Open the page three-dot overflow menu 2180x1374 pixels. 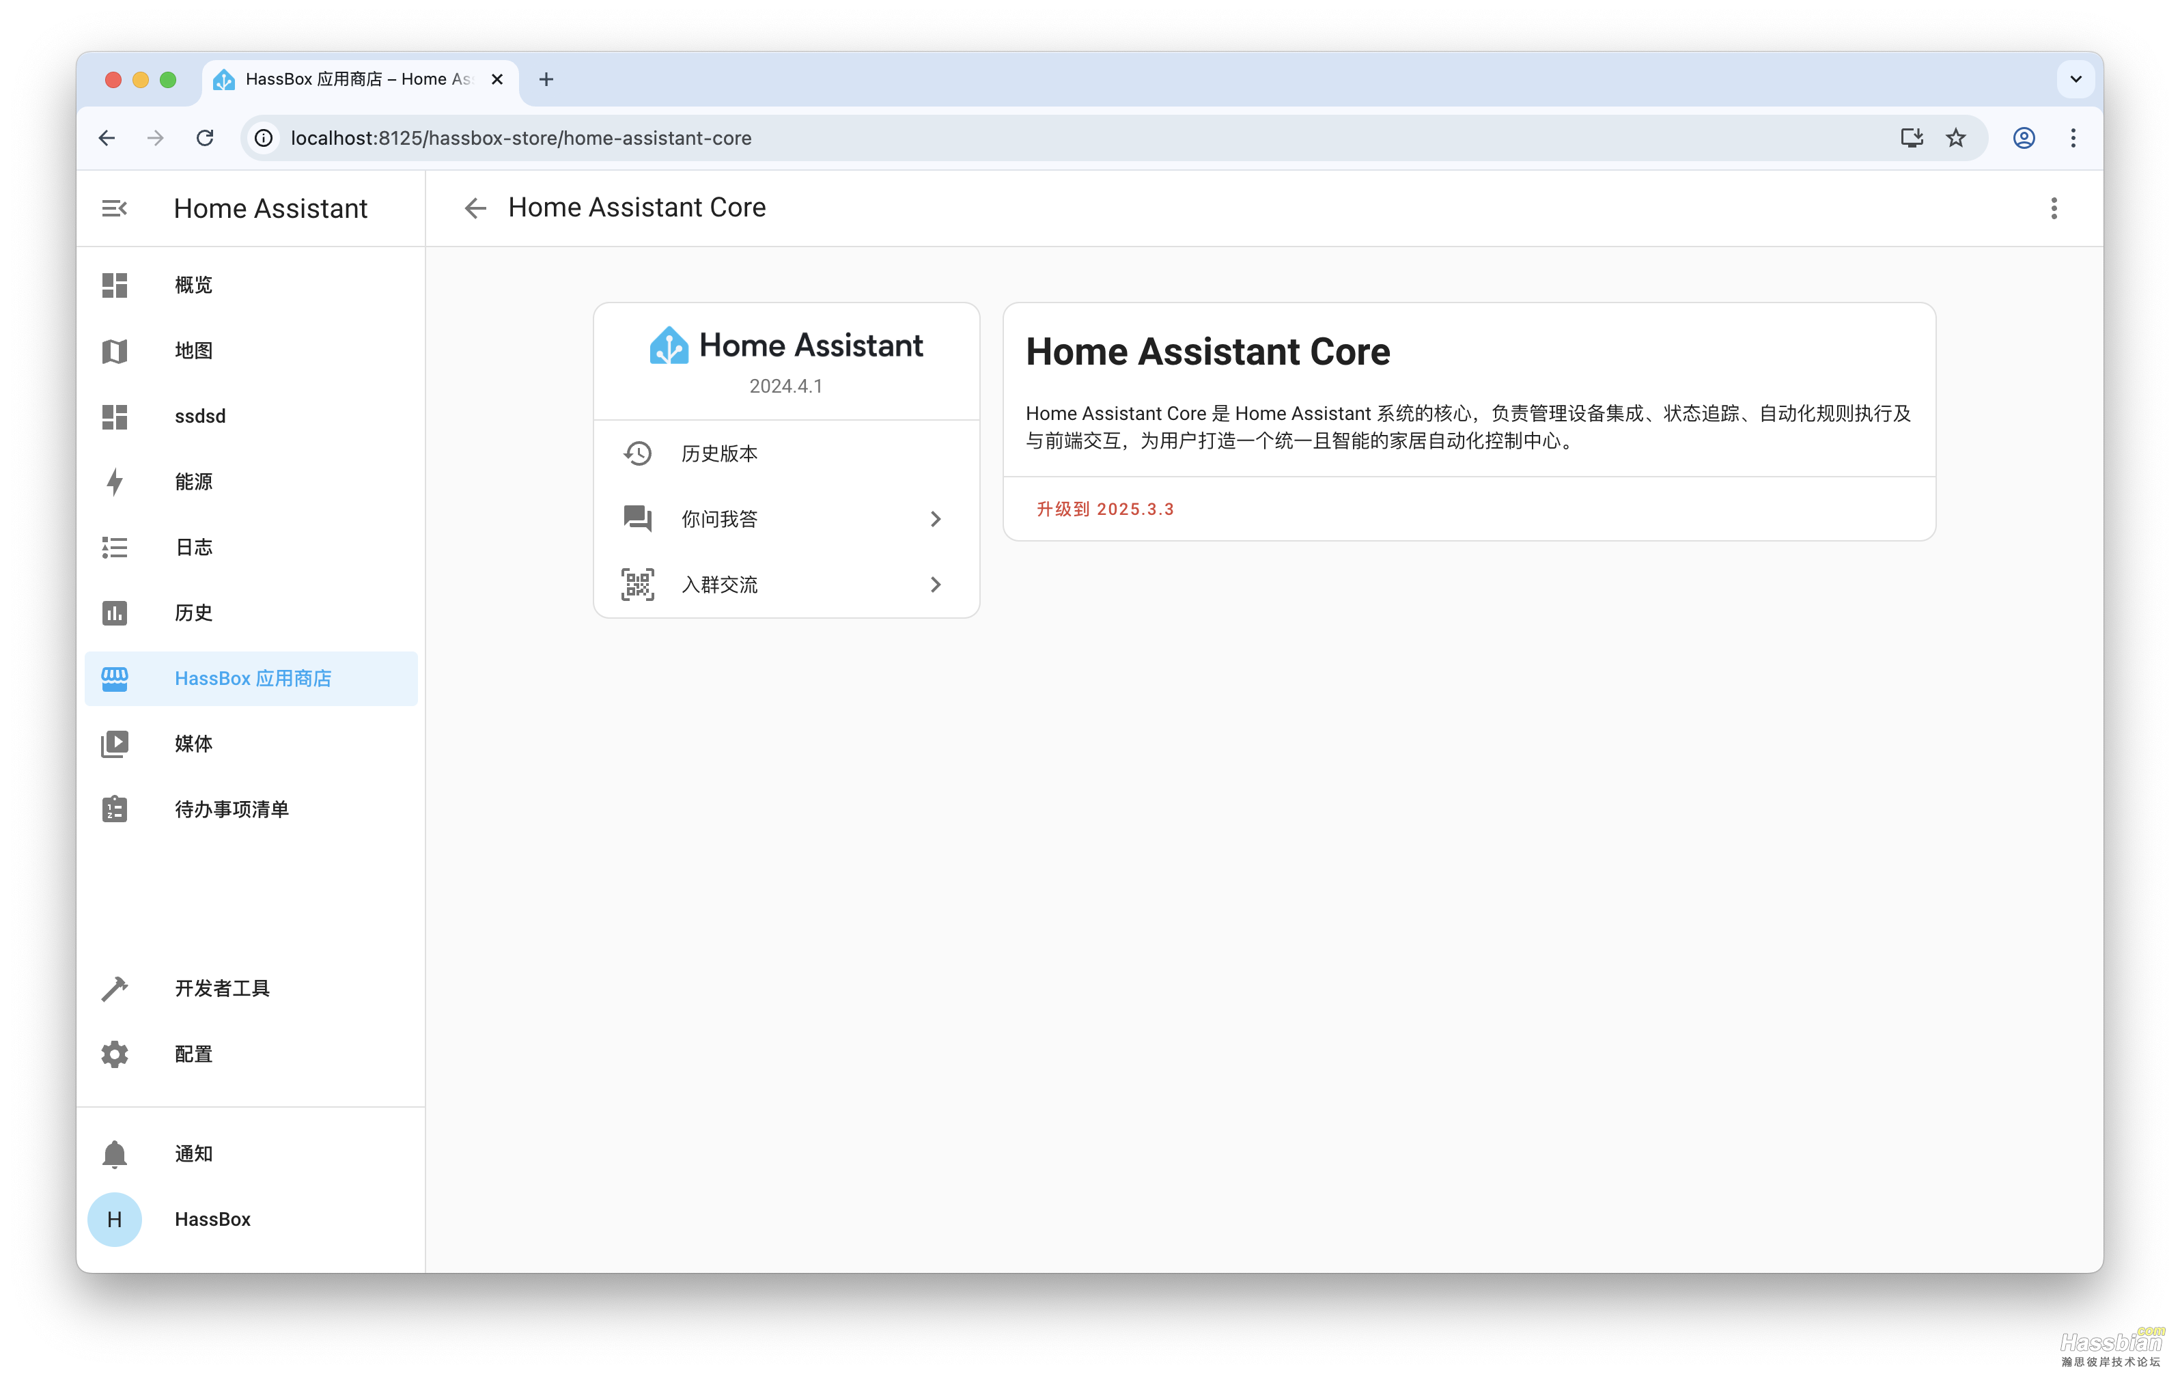(x=2053, y=208)
